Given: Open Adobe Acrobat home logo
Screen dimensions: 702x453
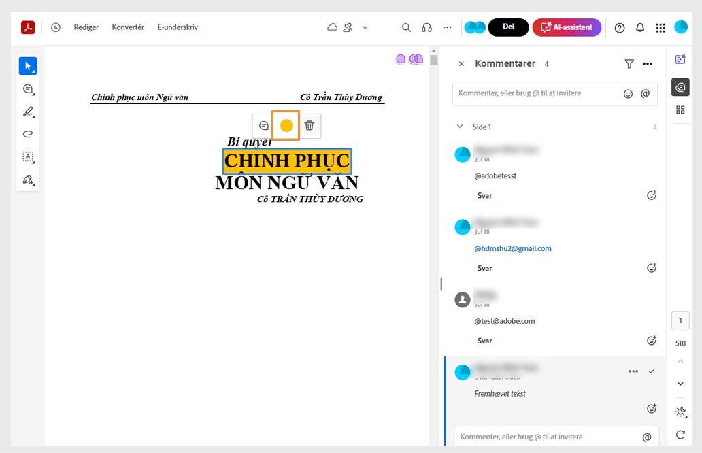Looking at the screenshot, I should pos(28,27).
